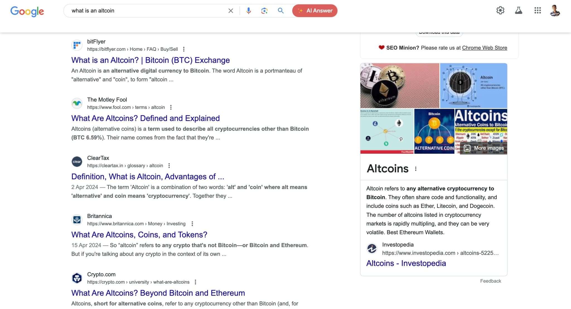This screenshot has height=309, width=571.
Task: Open Google Lens image search
Action: (264, 11)
